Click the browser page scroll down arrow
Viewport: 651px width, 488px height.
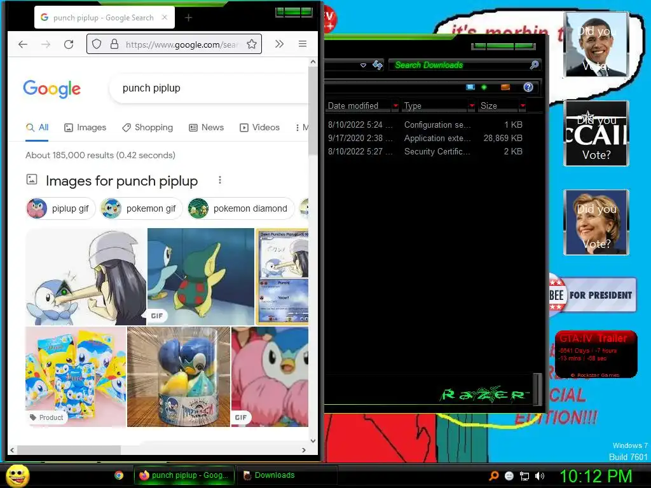coord(313,441)
